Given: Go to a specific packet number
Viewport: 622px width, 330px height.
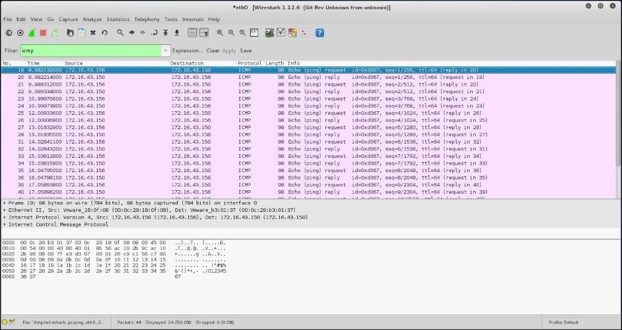Looking at the screenshot, I should pos(154,33).
